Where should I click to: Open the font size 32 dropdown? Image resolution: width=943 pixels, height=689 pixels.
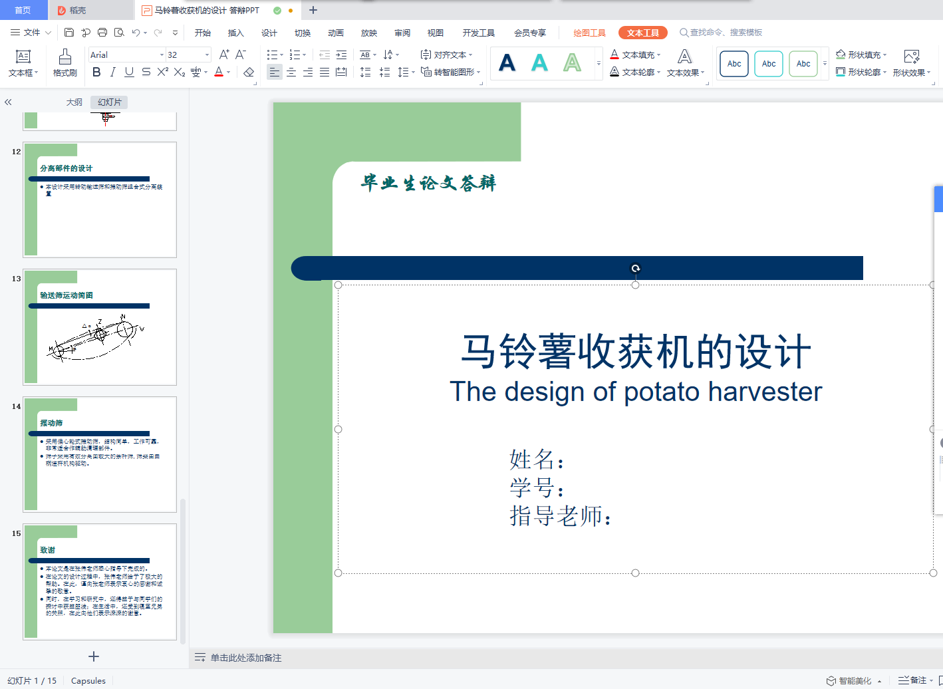click(x=207, y=55)
